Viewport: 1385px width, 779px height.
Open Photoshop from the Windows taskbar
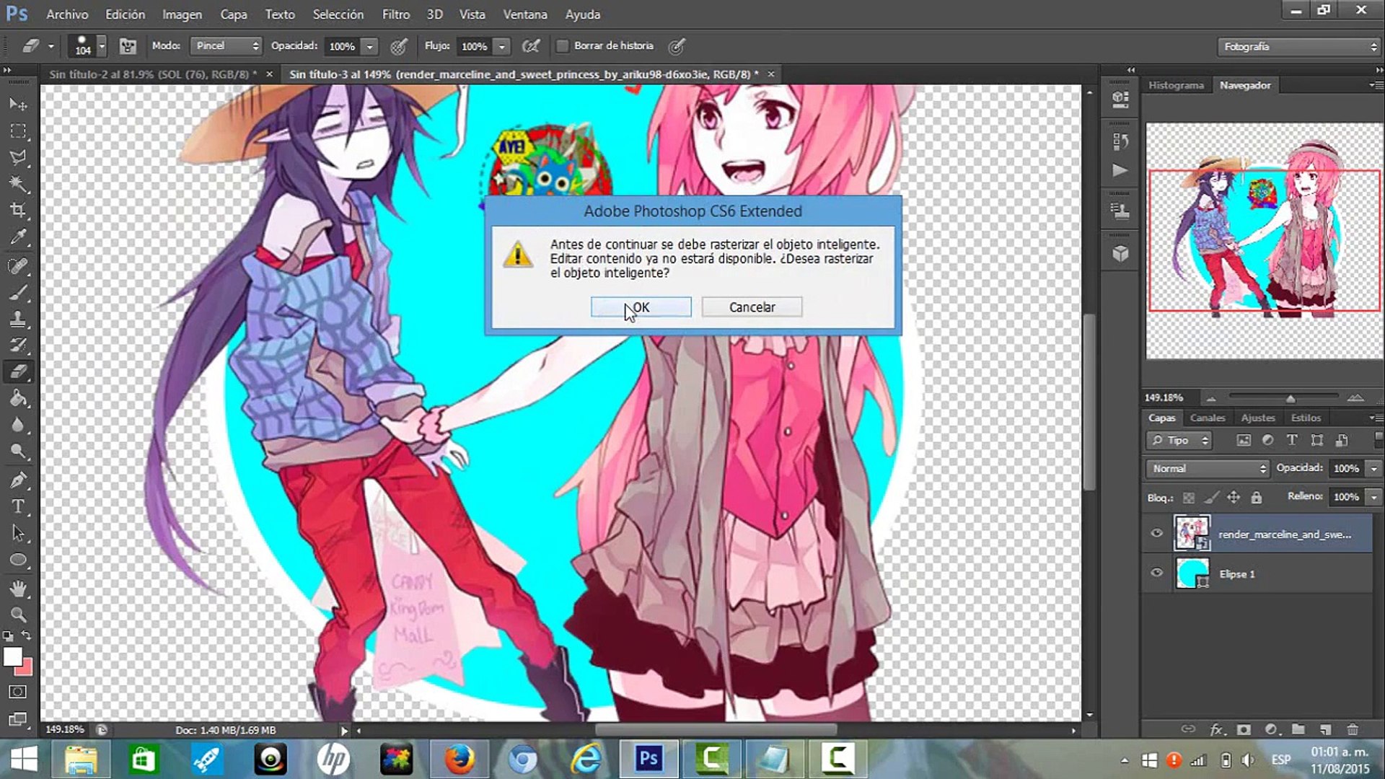[x=648, y=759]
